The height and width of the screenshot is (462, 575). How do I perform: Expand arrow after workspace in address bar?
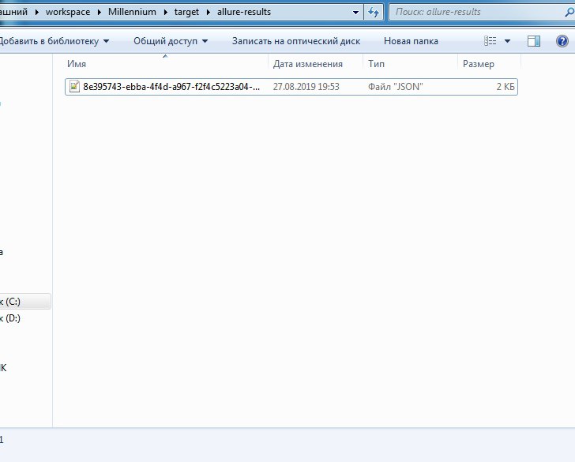99,12
